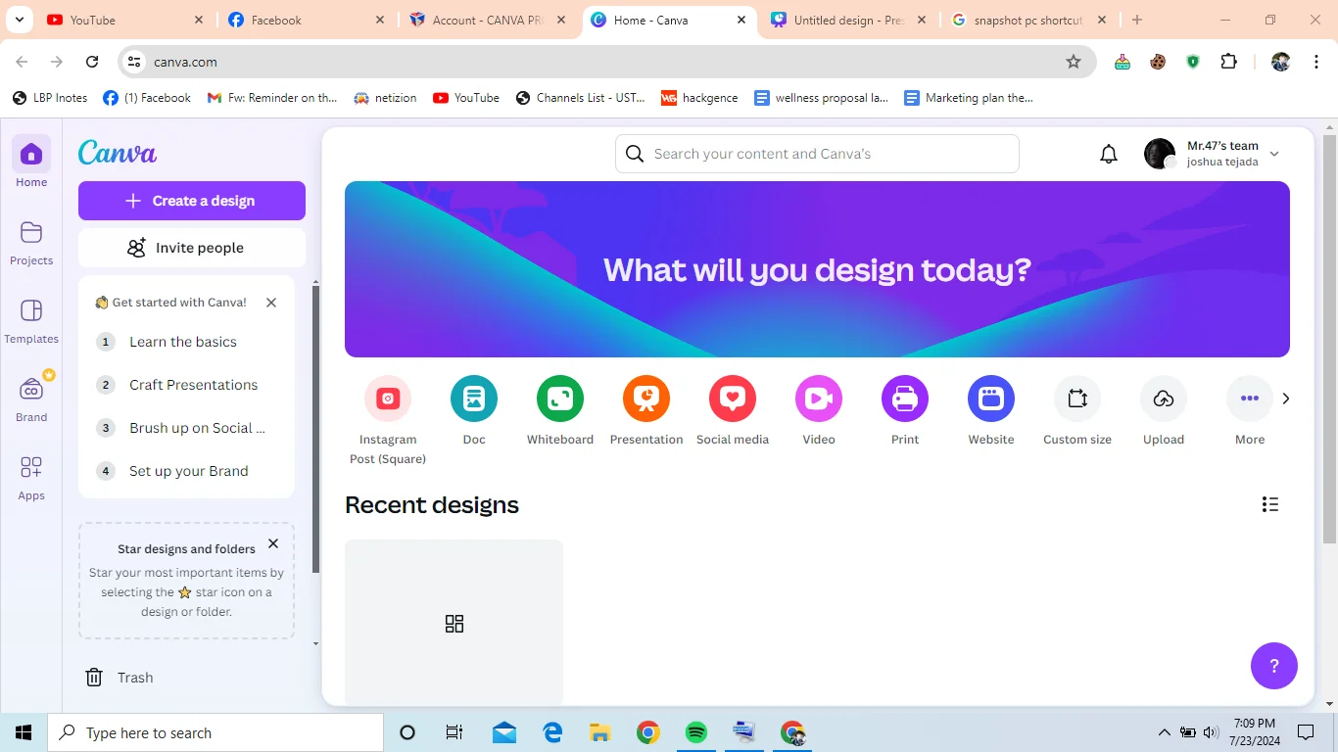This screenshot has width=1338, height=752.
Task: Select the Video design type
Action: pyautogui.click(x=819, y=399)
